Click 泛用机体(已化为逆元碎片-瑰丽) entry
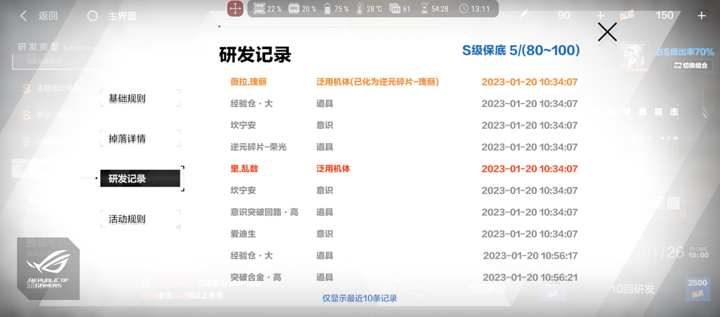The height and width of the screenshot is (317, 720). tap(378, 82)
